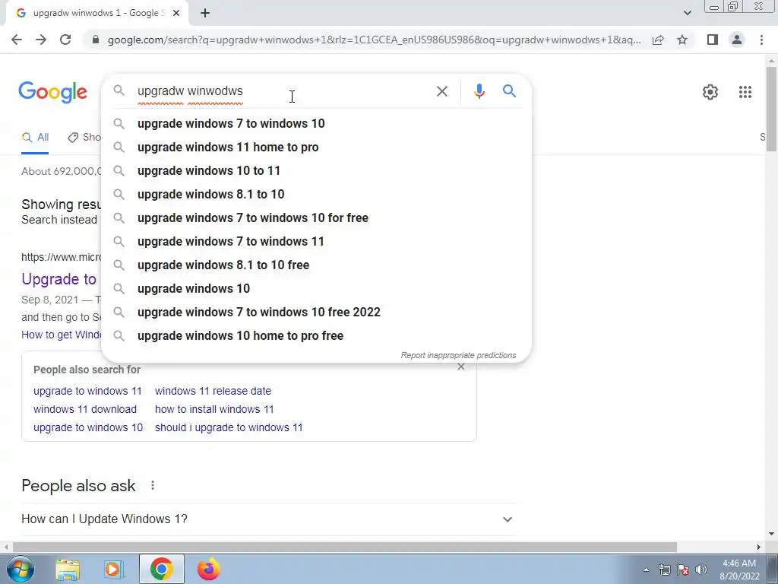
Task: Open 'windows 11 download' related search
Action: [x=85, y=410]
